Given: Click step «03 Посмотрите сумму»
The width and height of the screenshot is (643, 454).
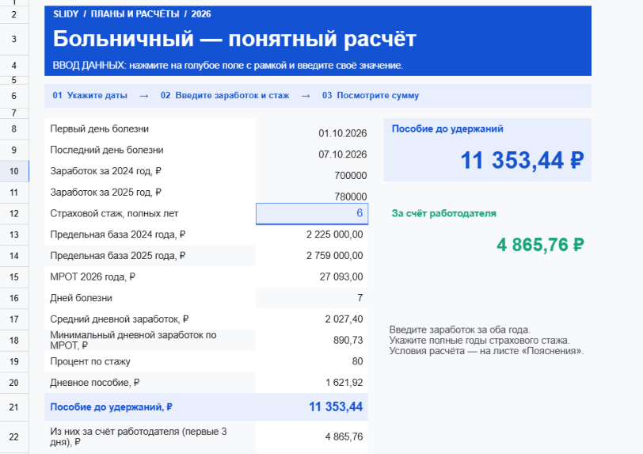Looking at the screenshot, I should pyautogui.click(x=371, y=95).
